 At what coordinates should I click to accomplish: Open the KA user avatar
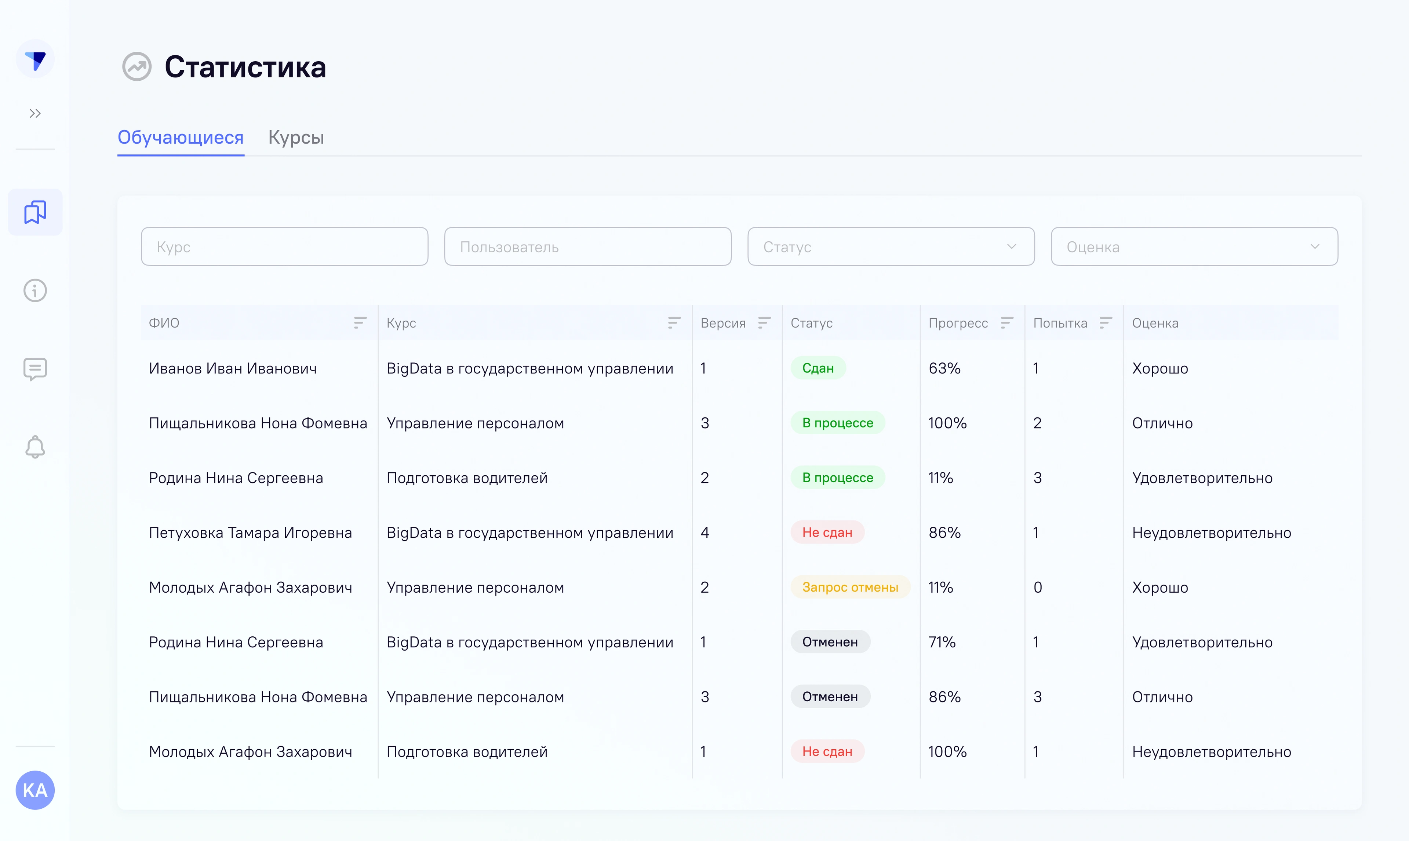tap(35, 790)
